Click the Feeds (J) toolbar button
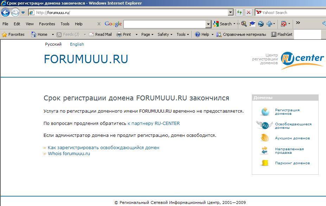The image size is (326, 206). (68, 34)
